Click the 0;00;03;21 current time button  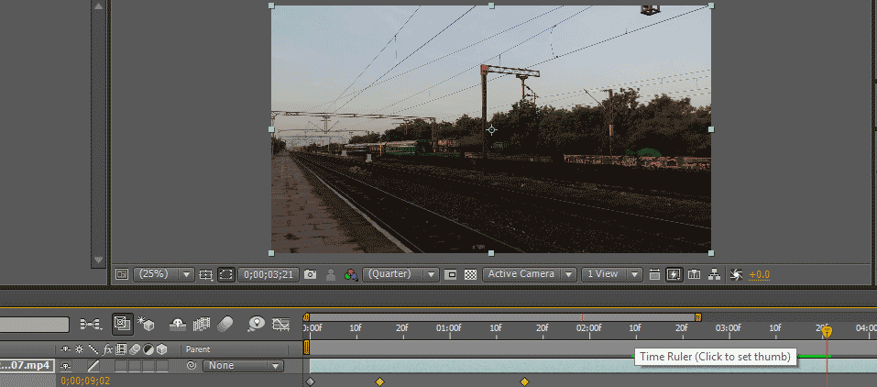coord(269,274)
